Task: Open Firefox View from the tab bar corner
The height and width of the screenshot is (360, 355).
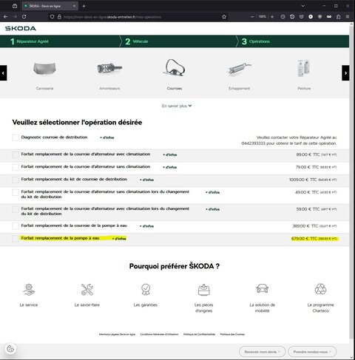Action: (x=15, y=6)
